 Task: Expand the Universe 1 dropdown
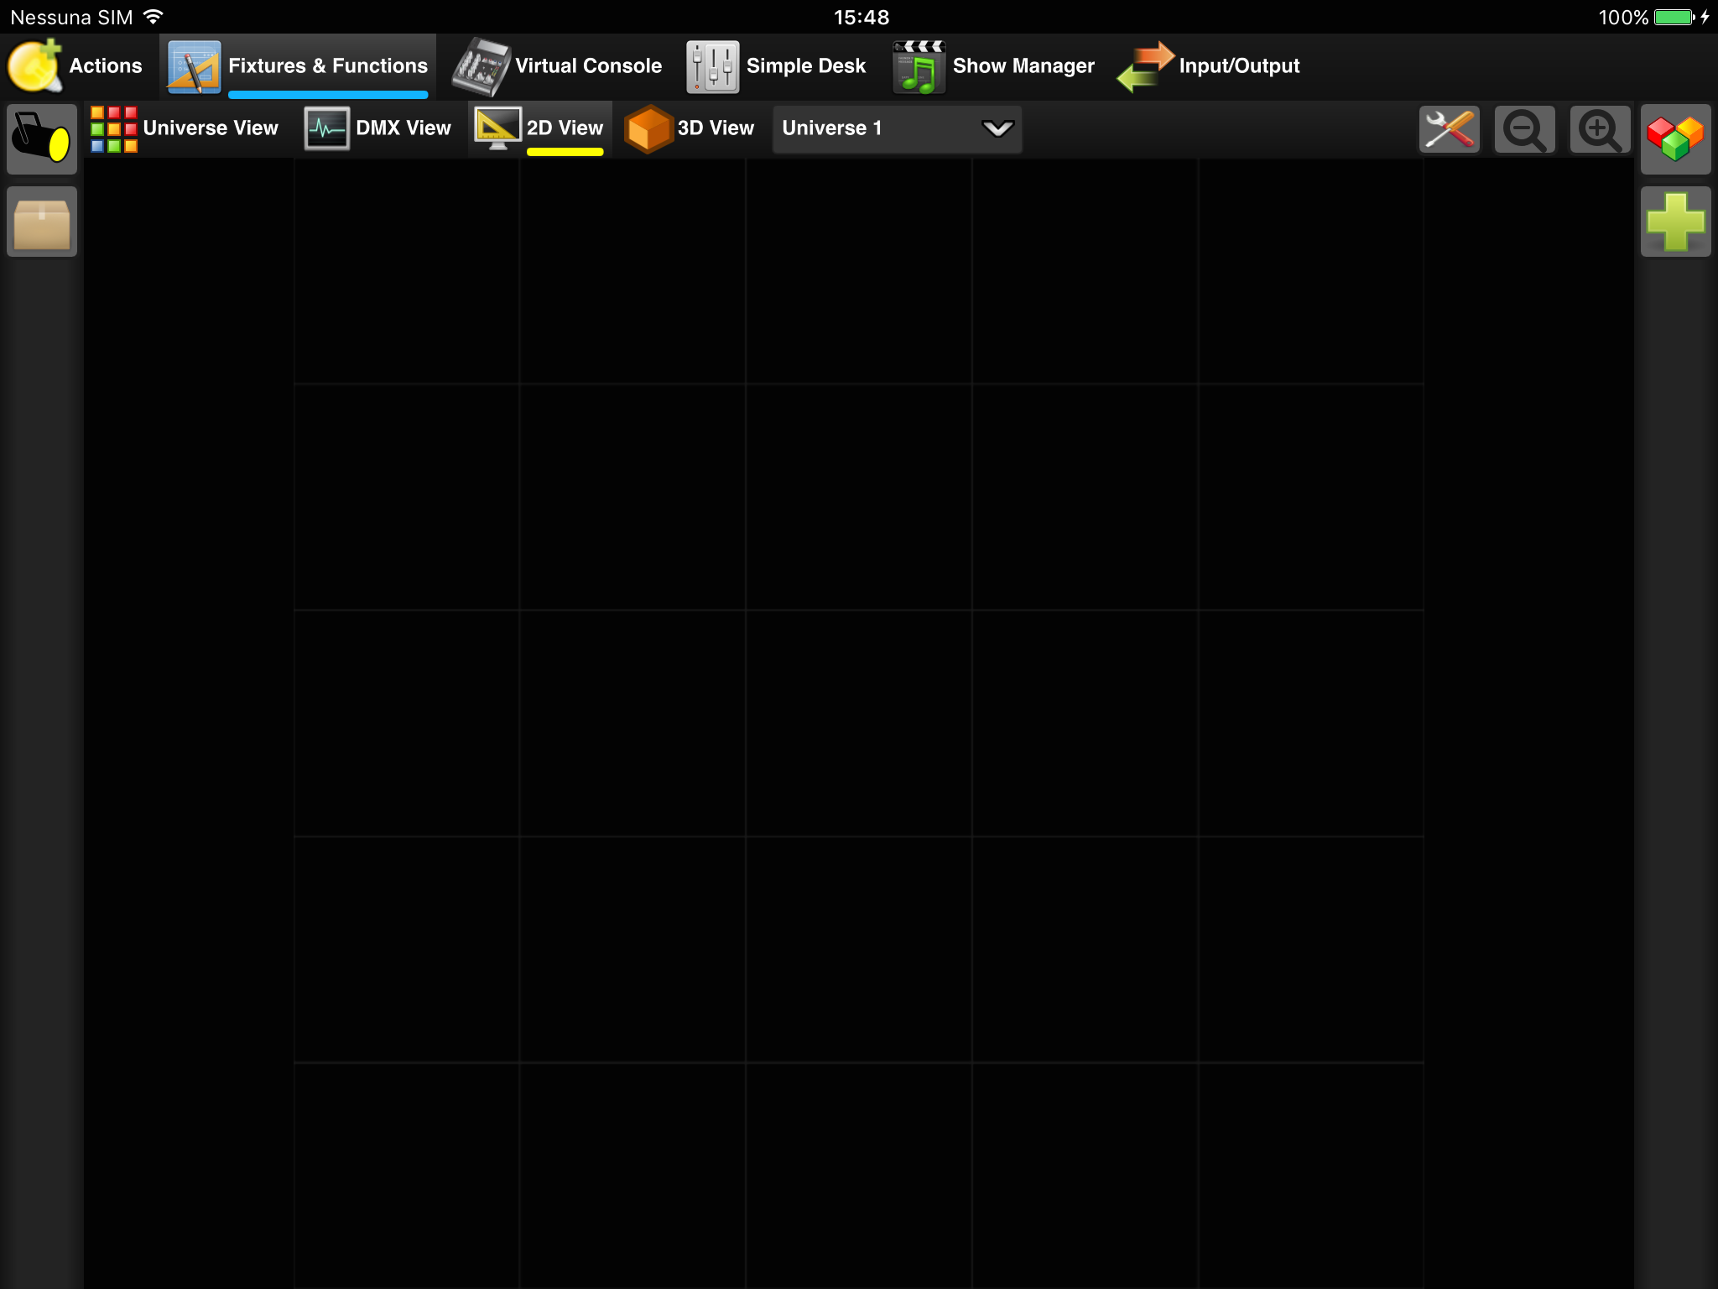tap(897, 128)
